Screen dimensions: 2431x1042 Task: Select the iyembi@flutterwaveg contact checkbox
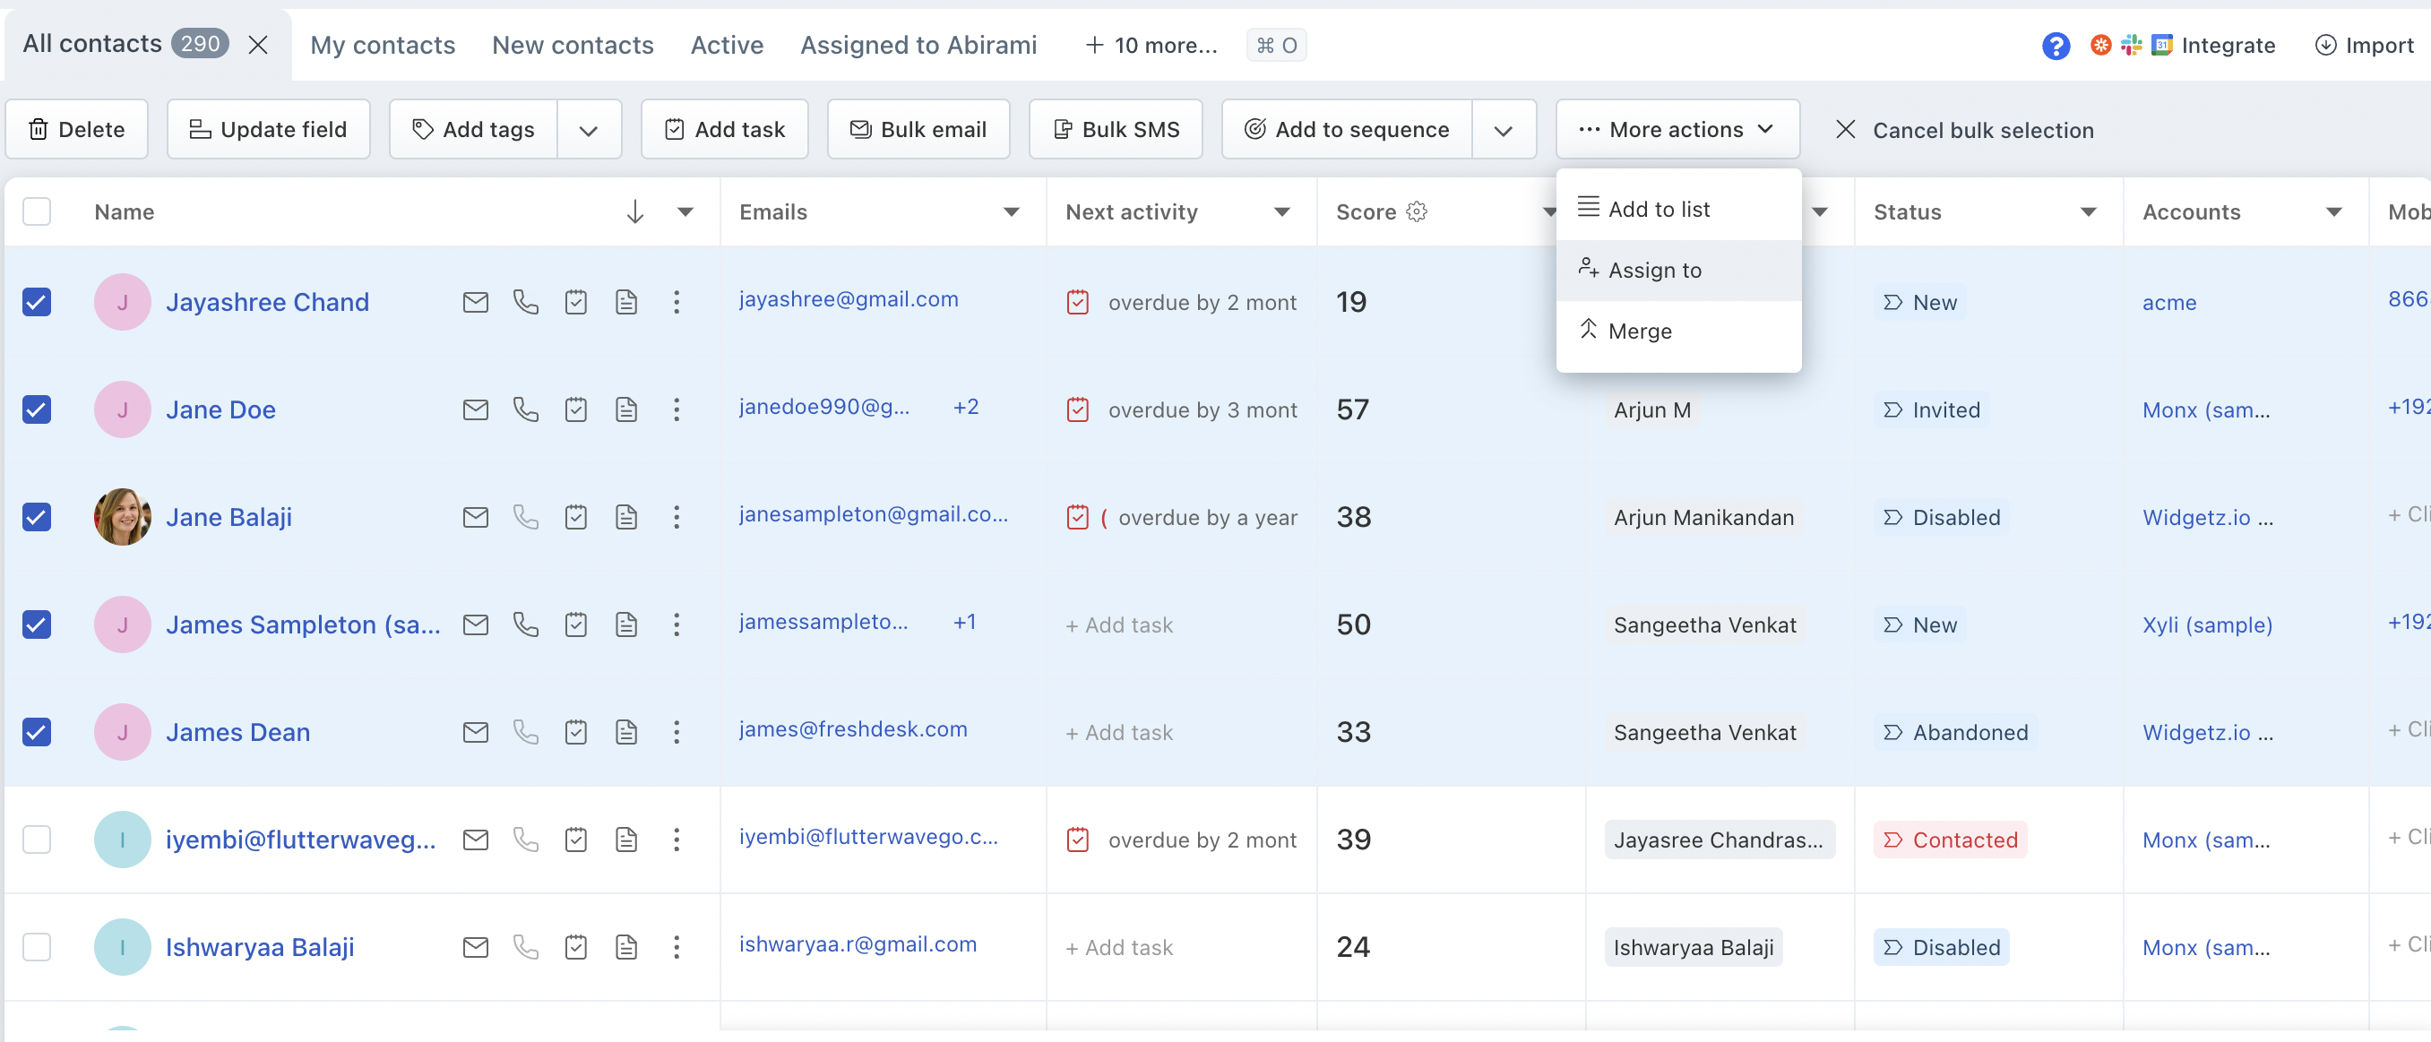coord(37,840)
